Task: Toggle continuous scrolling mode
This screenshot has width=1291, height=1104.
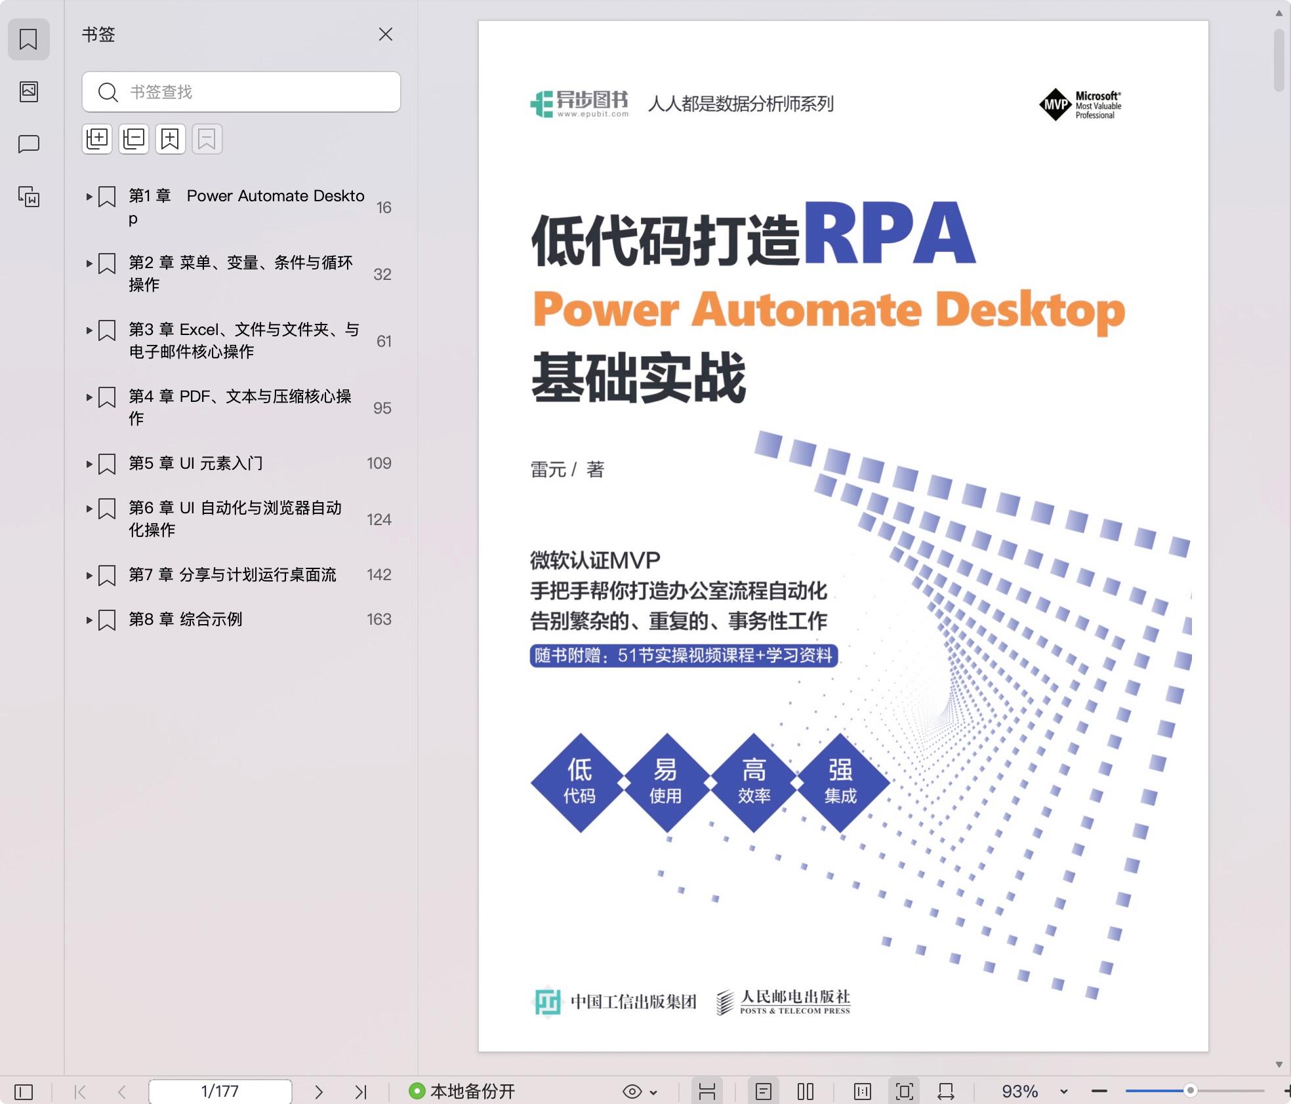Action: (707, 1092)
